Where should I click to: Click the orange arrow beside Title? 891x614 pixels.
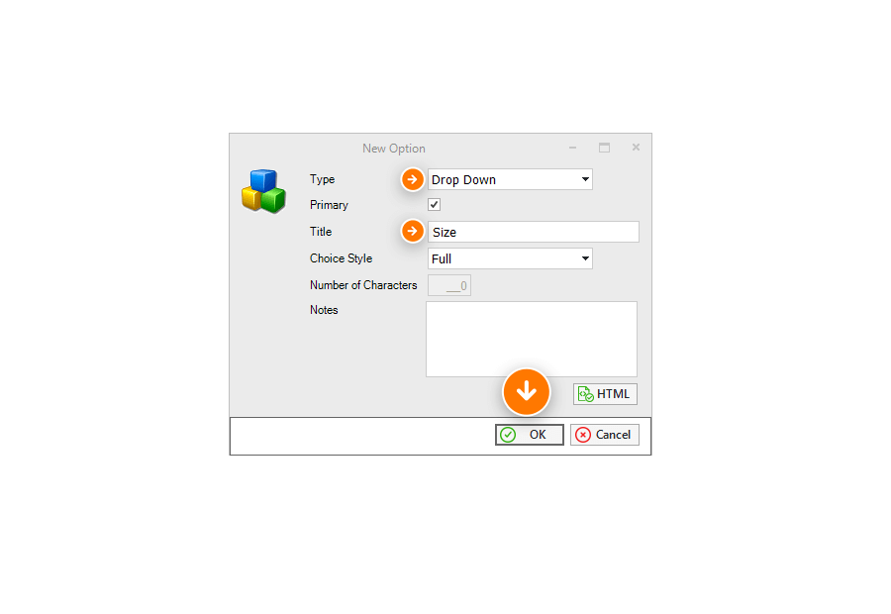point(413,231)
